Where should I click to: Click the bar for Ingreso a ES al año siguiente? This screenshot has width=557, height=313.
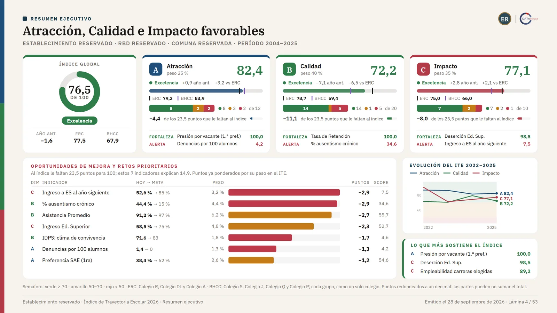pos(284,192)
